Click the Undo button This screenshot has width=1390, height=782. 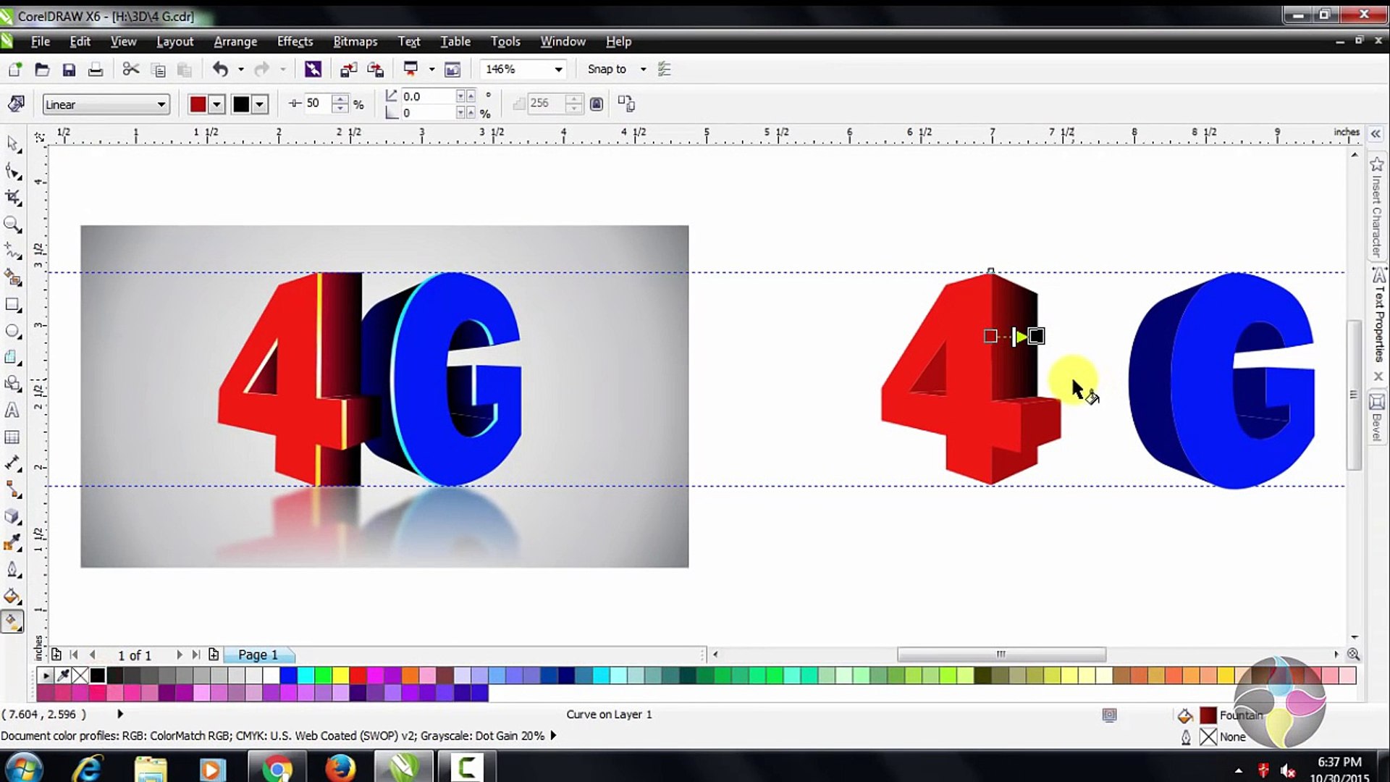220,70
